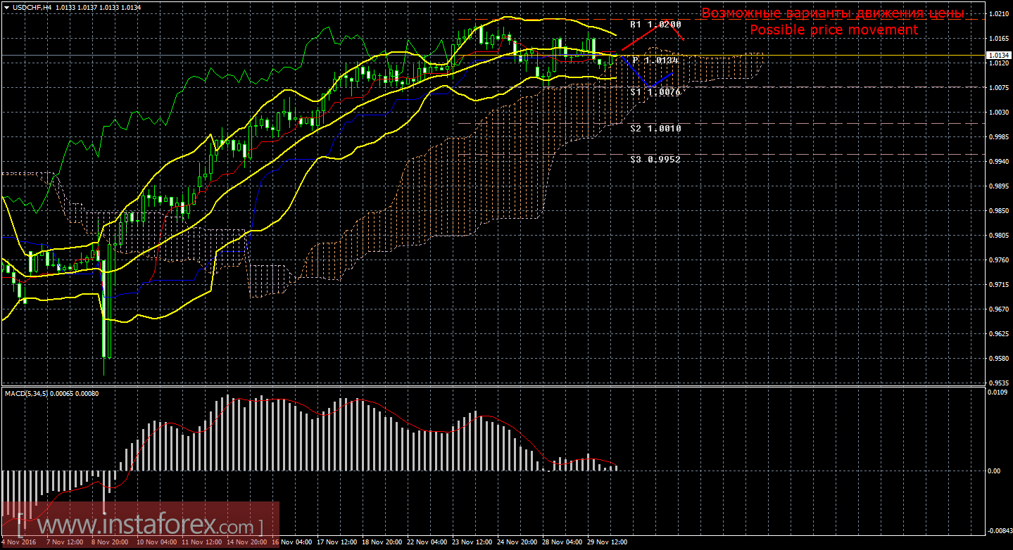Click the triangle arrow beside USDCHF,H4 title

(x=6, y=8)
